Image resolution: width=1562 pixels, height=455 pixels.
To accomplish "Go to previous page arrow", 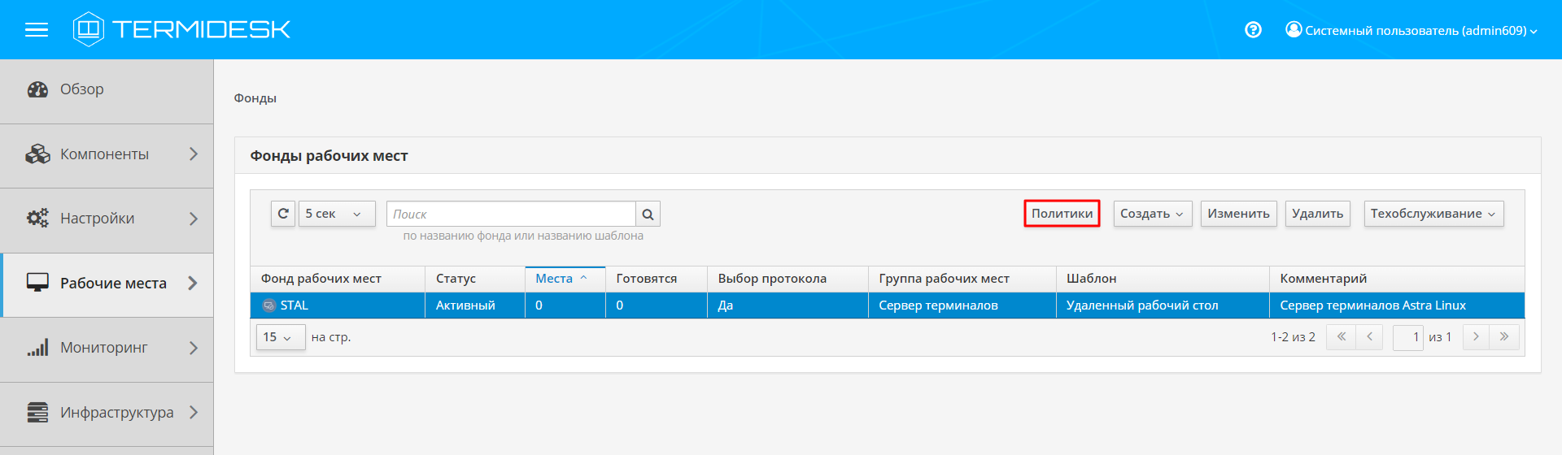I will coord(1369,337).
